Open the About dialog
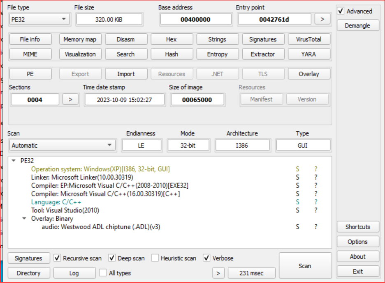The image size is (385, 283). coord(358,257)
